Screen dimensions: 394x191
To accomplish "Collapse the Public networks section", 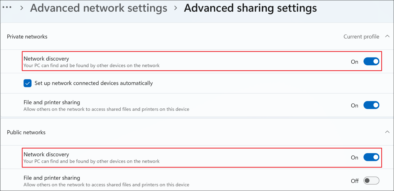I will pos(387,132).
